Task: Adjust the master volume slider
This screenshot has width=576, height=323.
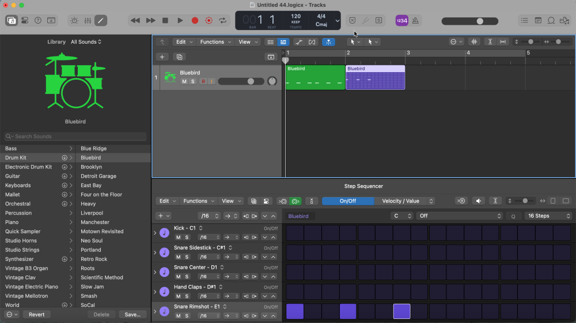Action: (479, 21)
